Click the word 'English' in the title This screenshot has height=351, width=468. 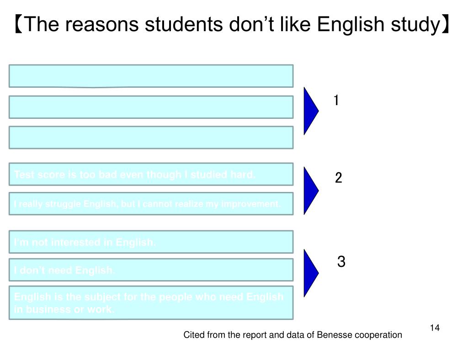(351, 25)
